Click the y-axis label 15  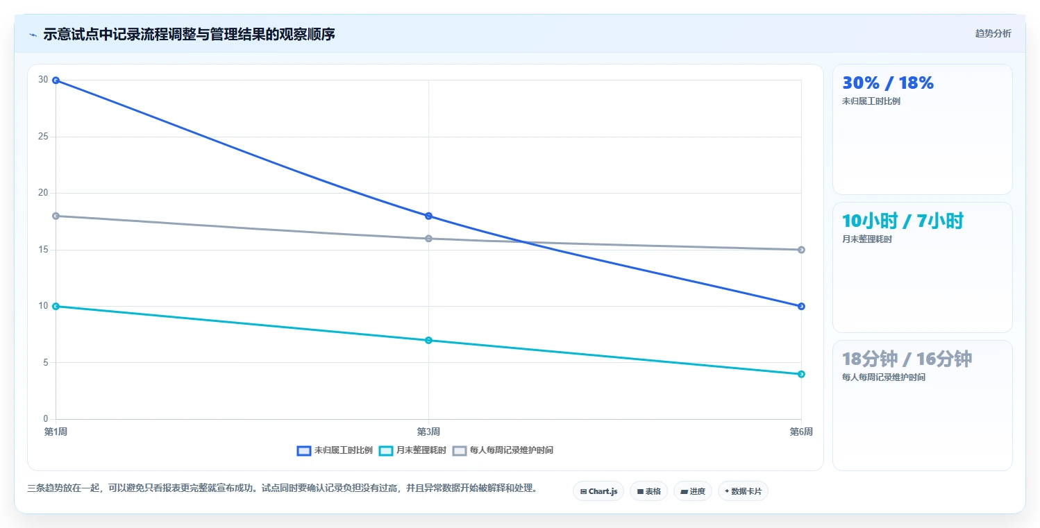[43, 250]
